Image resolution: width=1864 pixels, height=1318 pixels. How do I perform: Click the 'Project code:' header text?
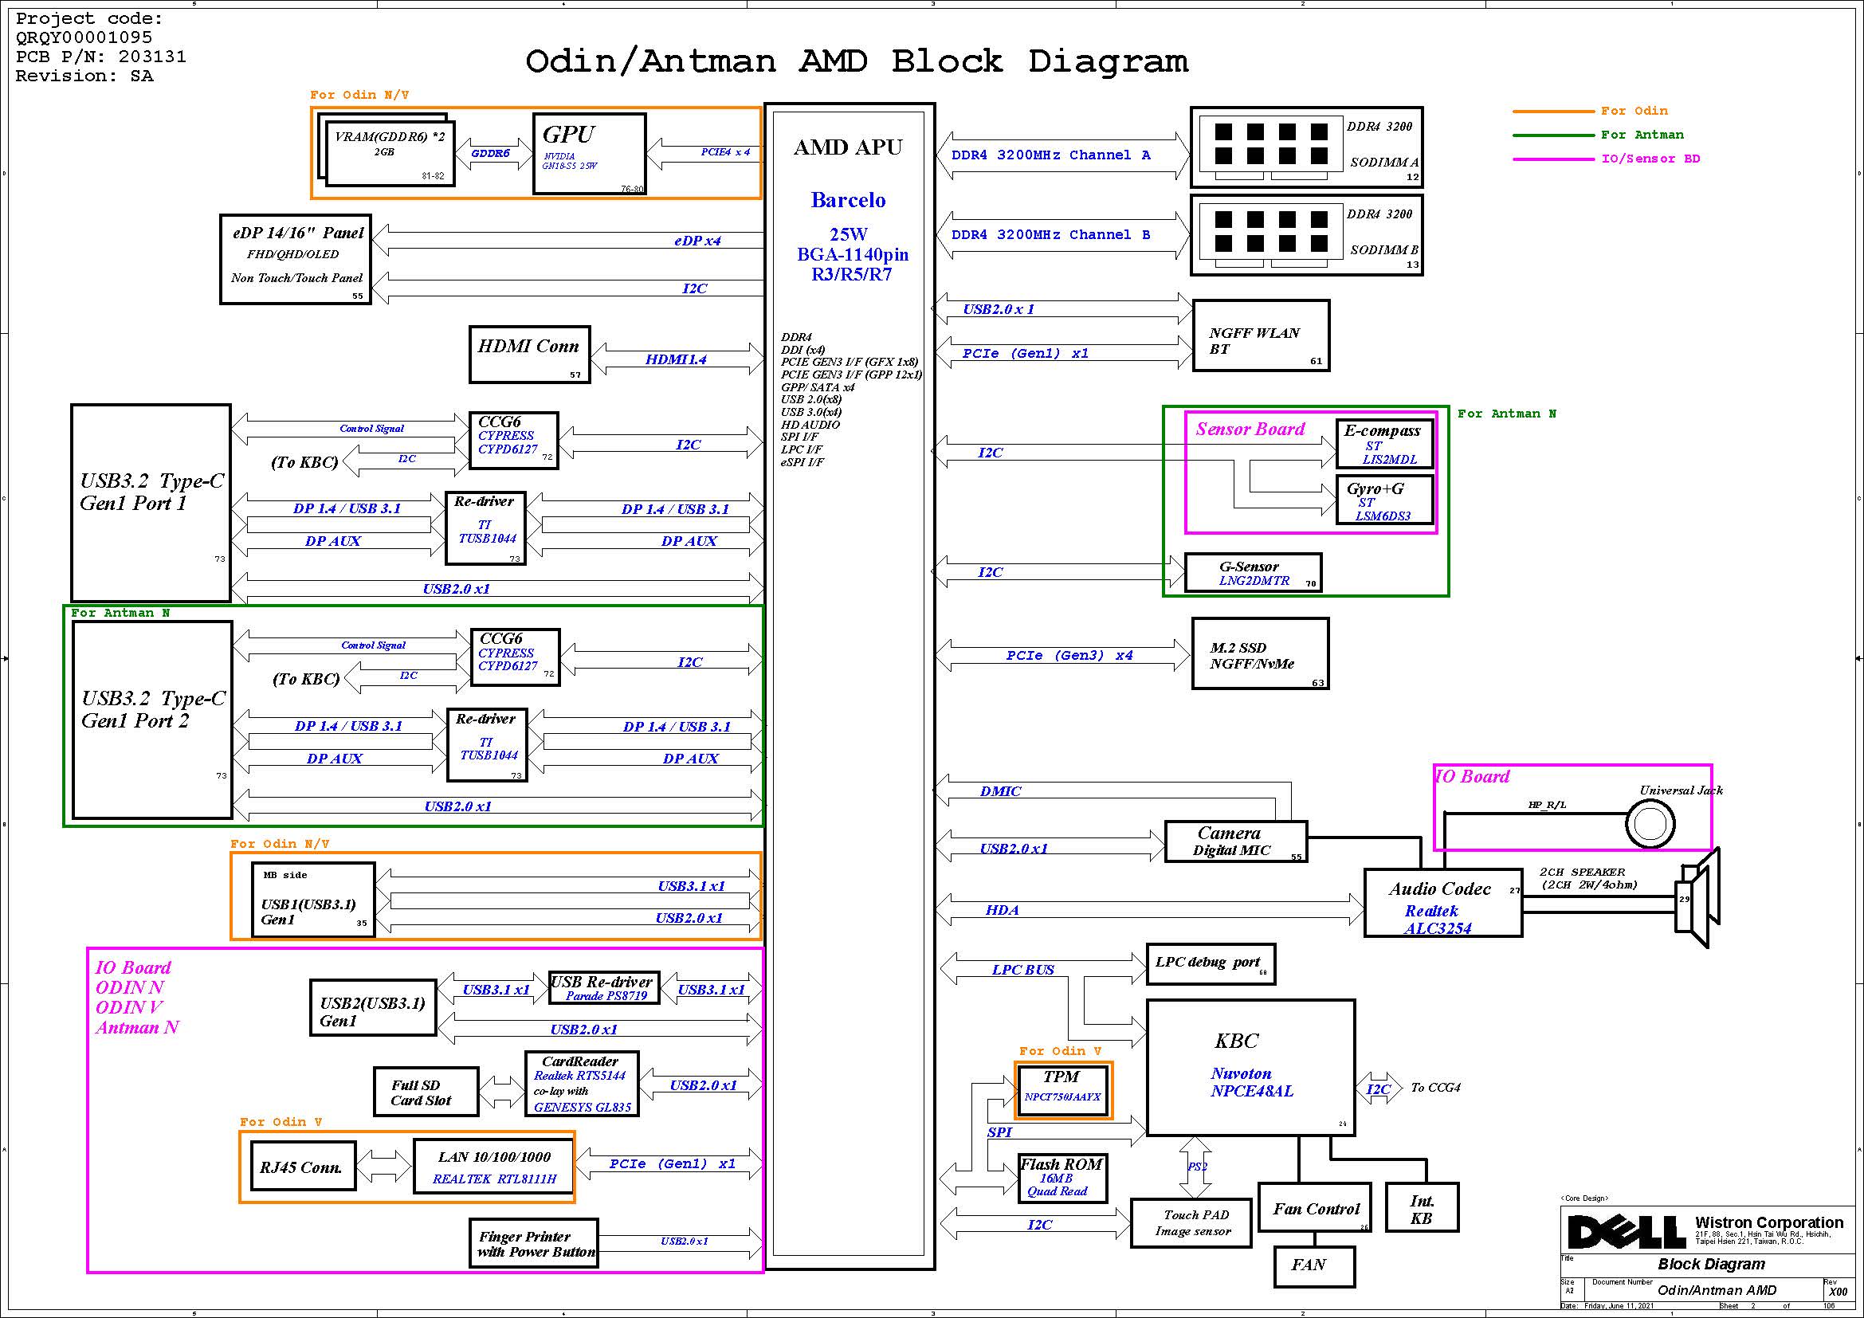click(x=89, y=18)
